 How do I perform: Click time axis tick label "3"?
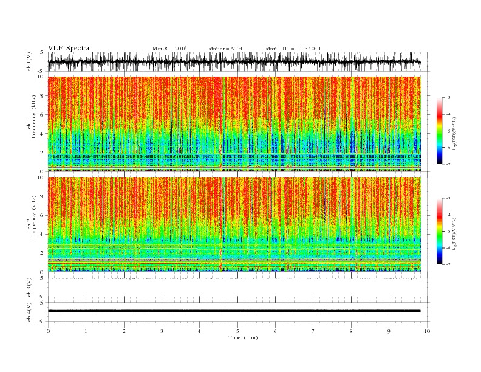(x=162, y=331)
